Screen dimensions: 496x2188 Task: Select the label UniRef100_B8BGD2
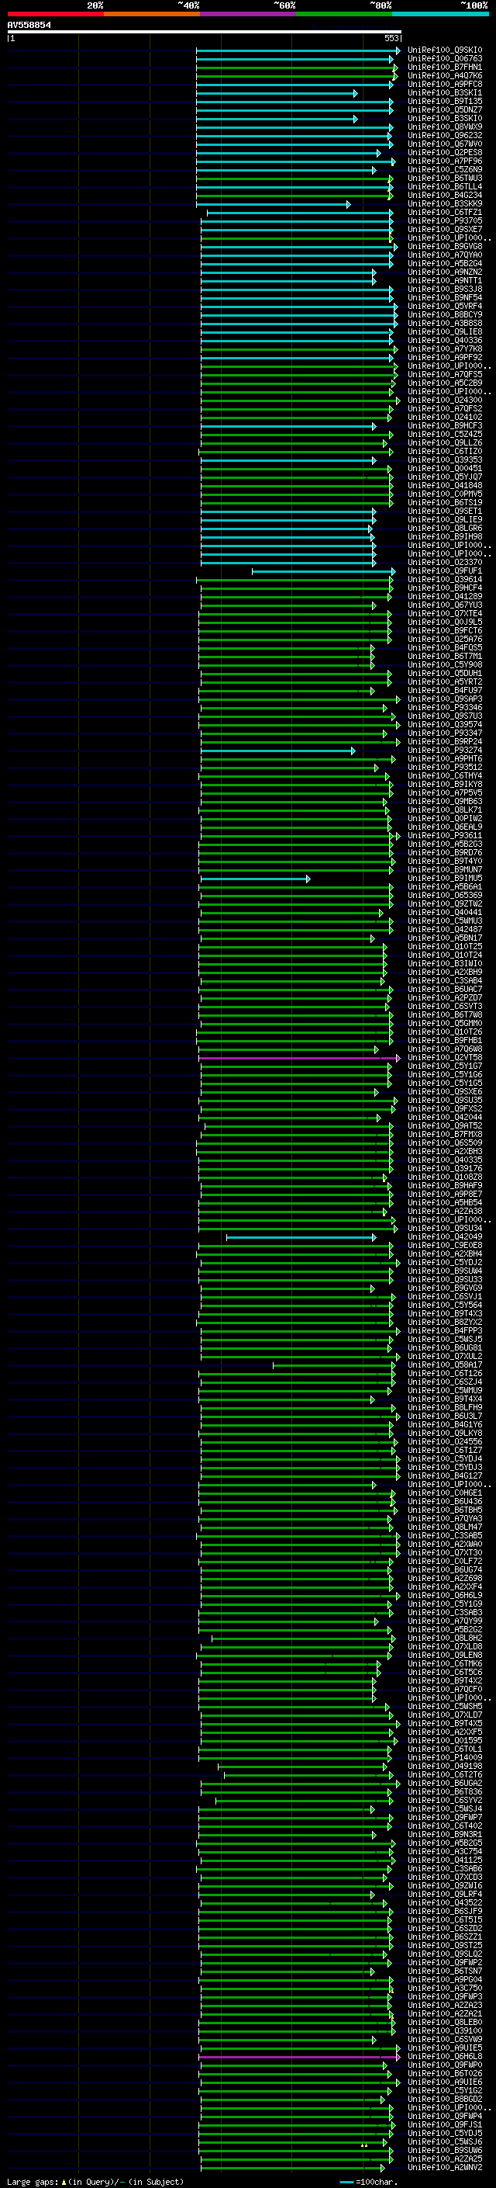point(445,2099)
